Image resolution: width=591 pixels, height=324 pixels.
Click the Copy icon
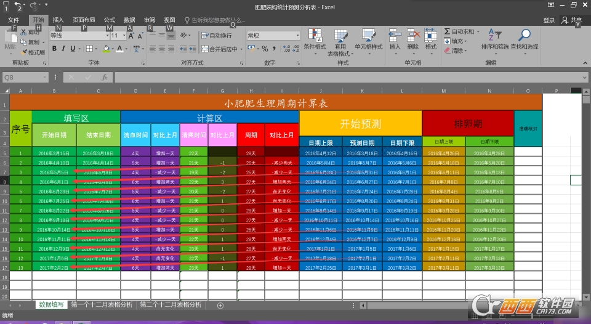point(24,42)
